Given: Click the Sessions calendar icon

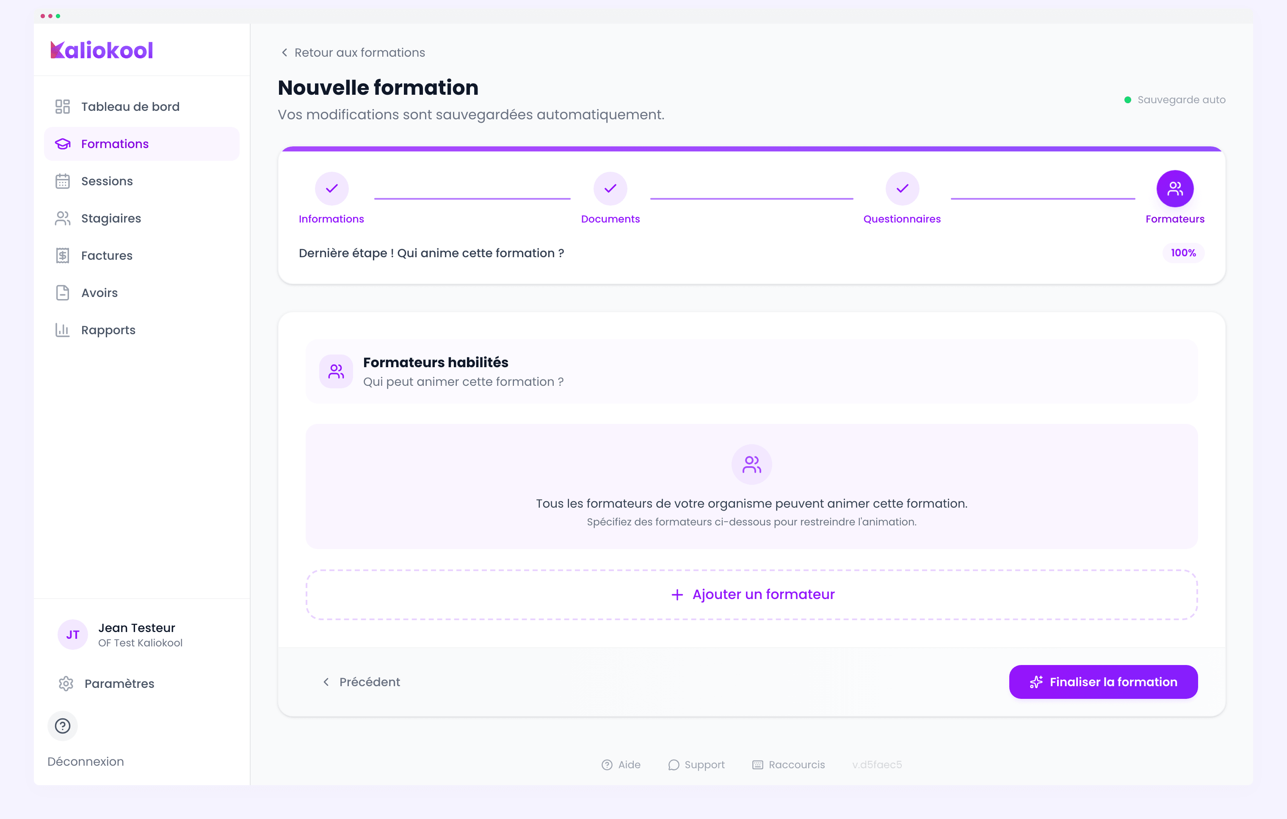Looking at the screenshot, I should pyautogui.click(x=62, y=181).
